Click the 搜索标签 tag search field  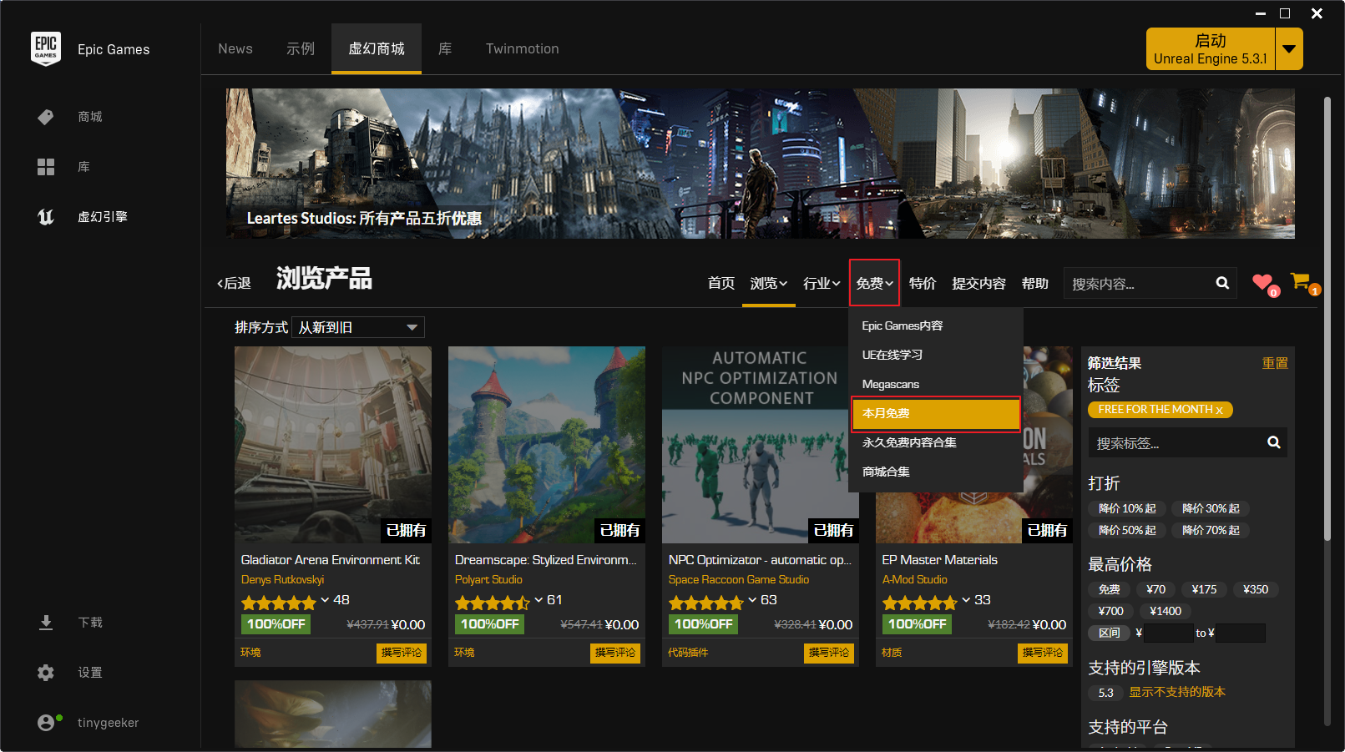[1176, 443]
